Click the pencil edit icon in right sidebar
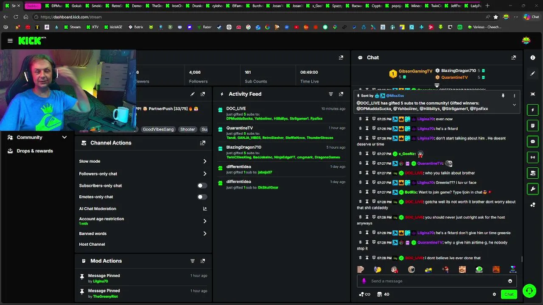The height and width of the screenshot is (305, 543). (x=533, y=73)
